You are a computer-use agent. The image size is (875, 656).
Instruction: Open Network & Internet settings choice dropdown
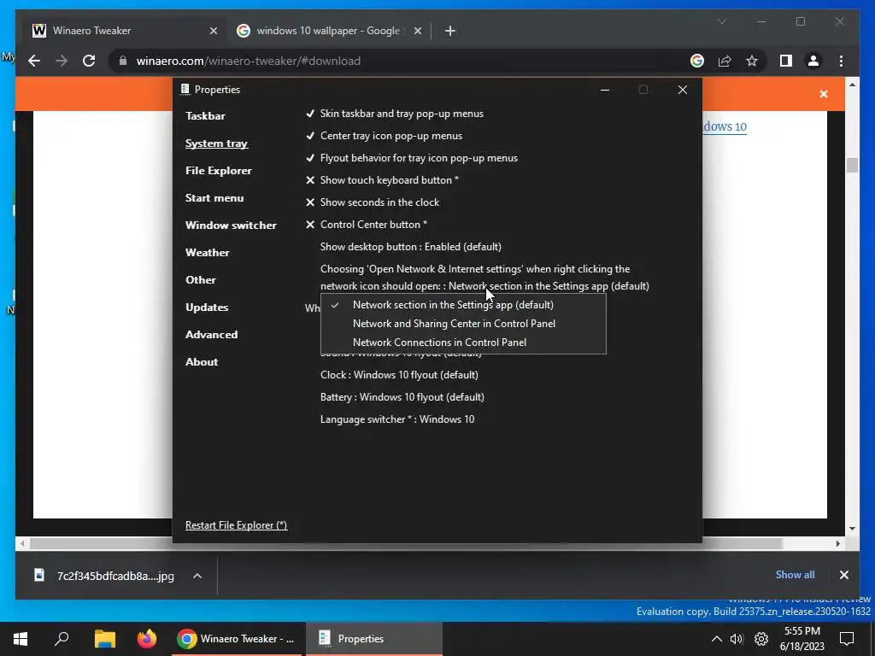click(x=484, y=278)
